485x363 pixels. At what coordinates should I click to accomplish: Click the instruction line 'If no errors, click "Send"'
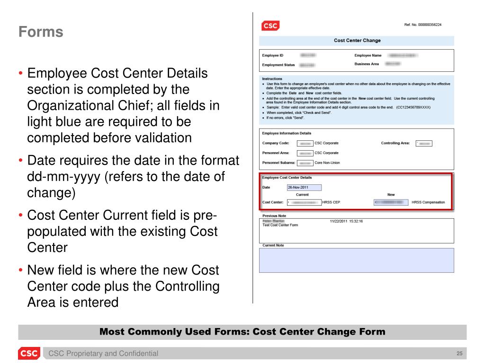coord(285,118)
